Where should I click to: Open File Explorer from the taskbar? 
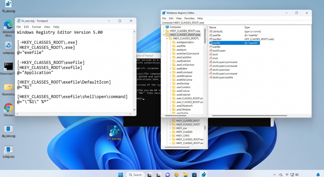point(186,174)
